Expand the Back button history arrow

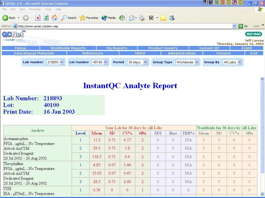click(18, 18)
